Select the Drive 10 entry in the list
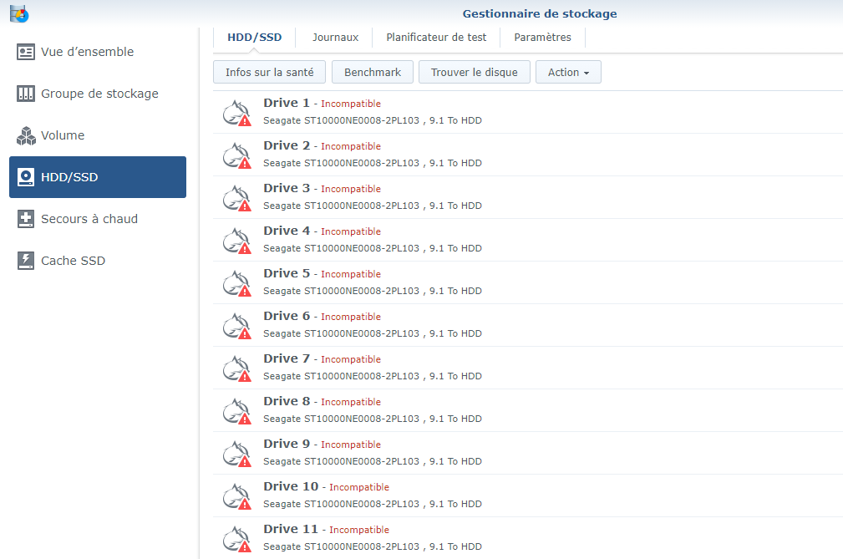This screenshot has width=843, height=559. coord(291,486)
